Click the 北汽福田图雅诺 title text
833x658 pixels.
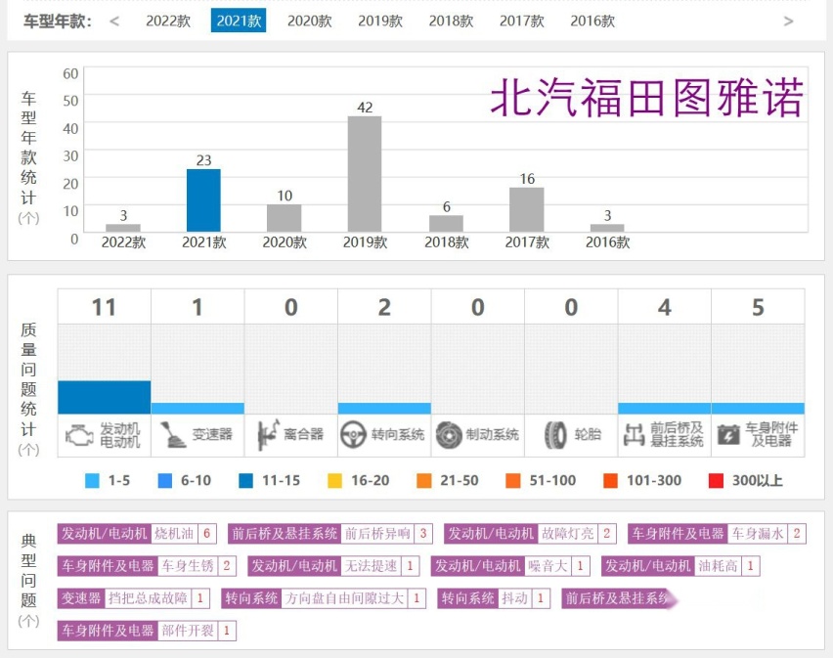(x=646, y=98)
